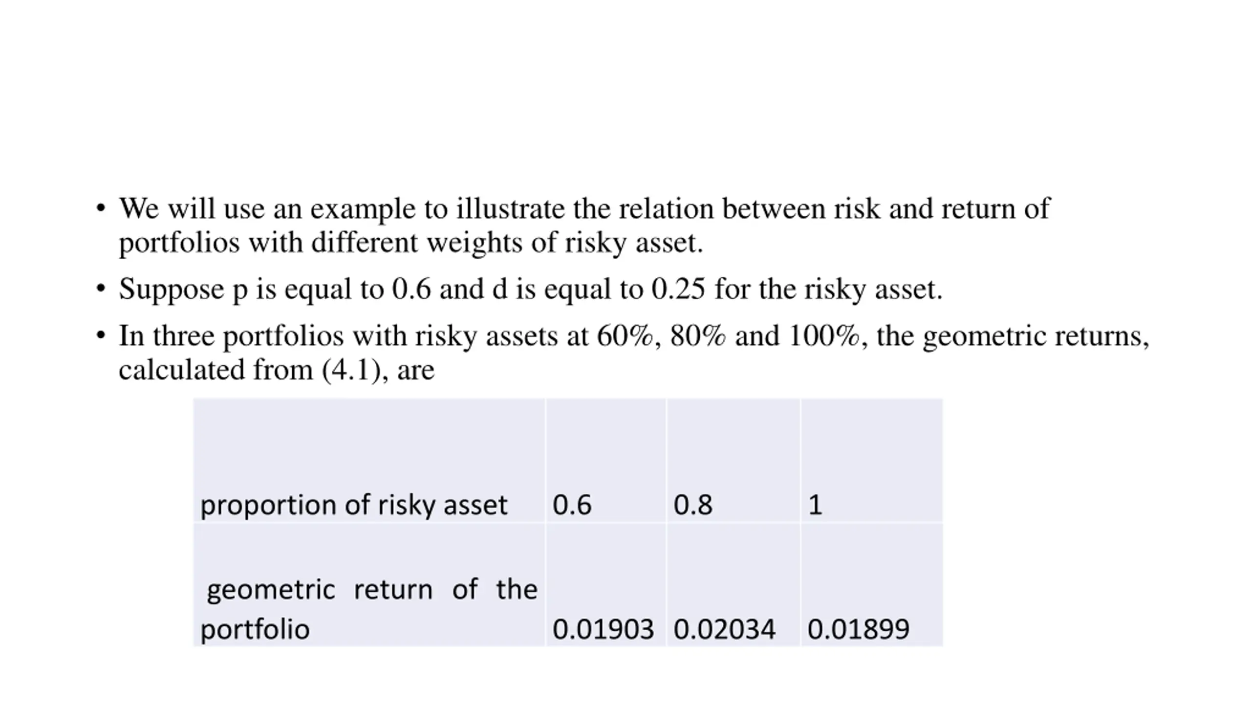Click the "100%" text in the third bullet
The image size is (1251, 703).
pyautogui.click(x=824, y=336)
